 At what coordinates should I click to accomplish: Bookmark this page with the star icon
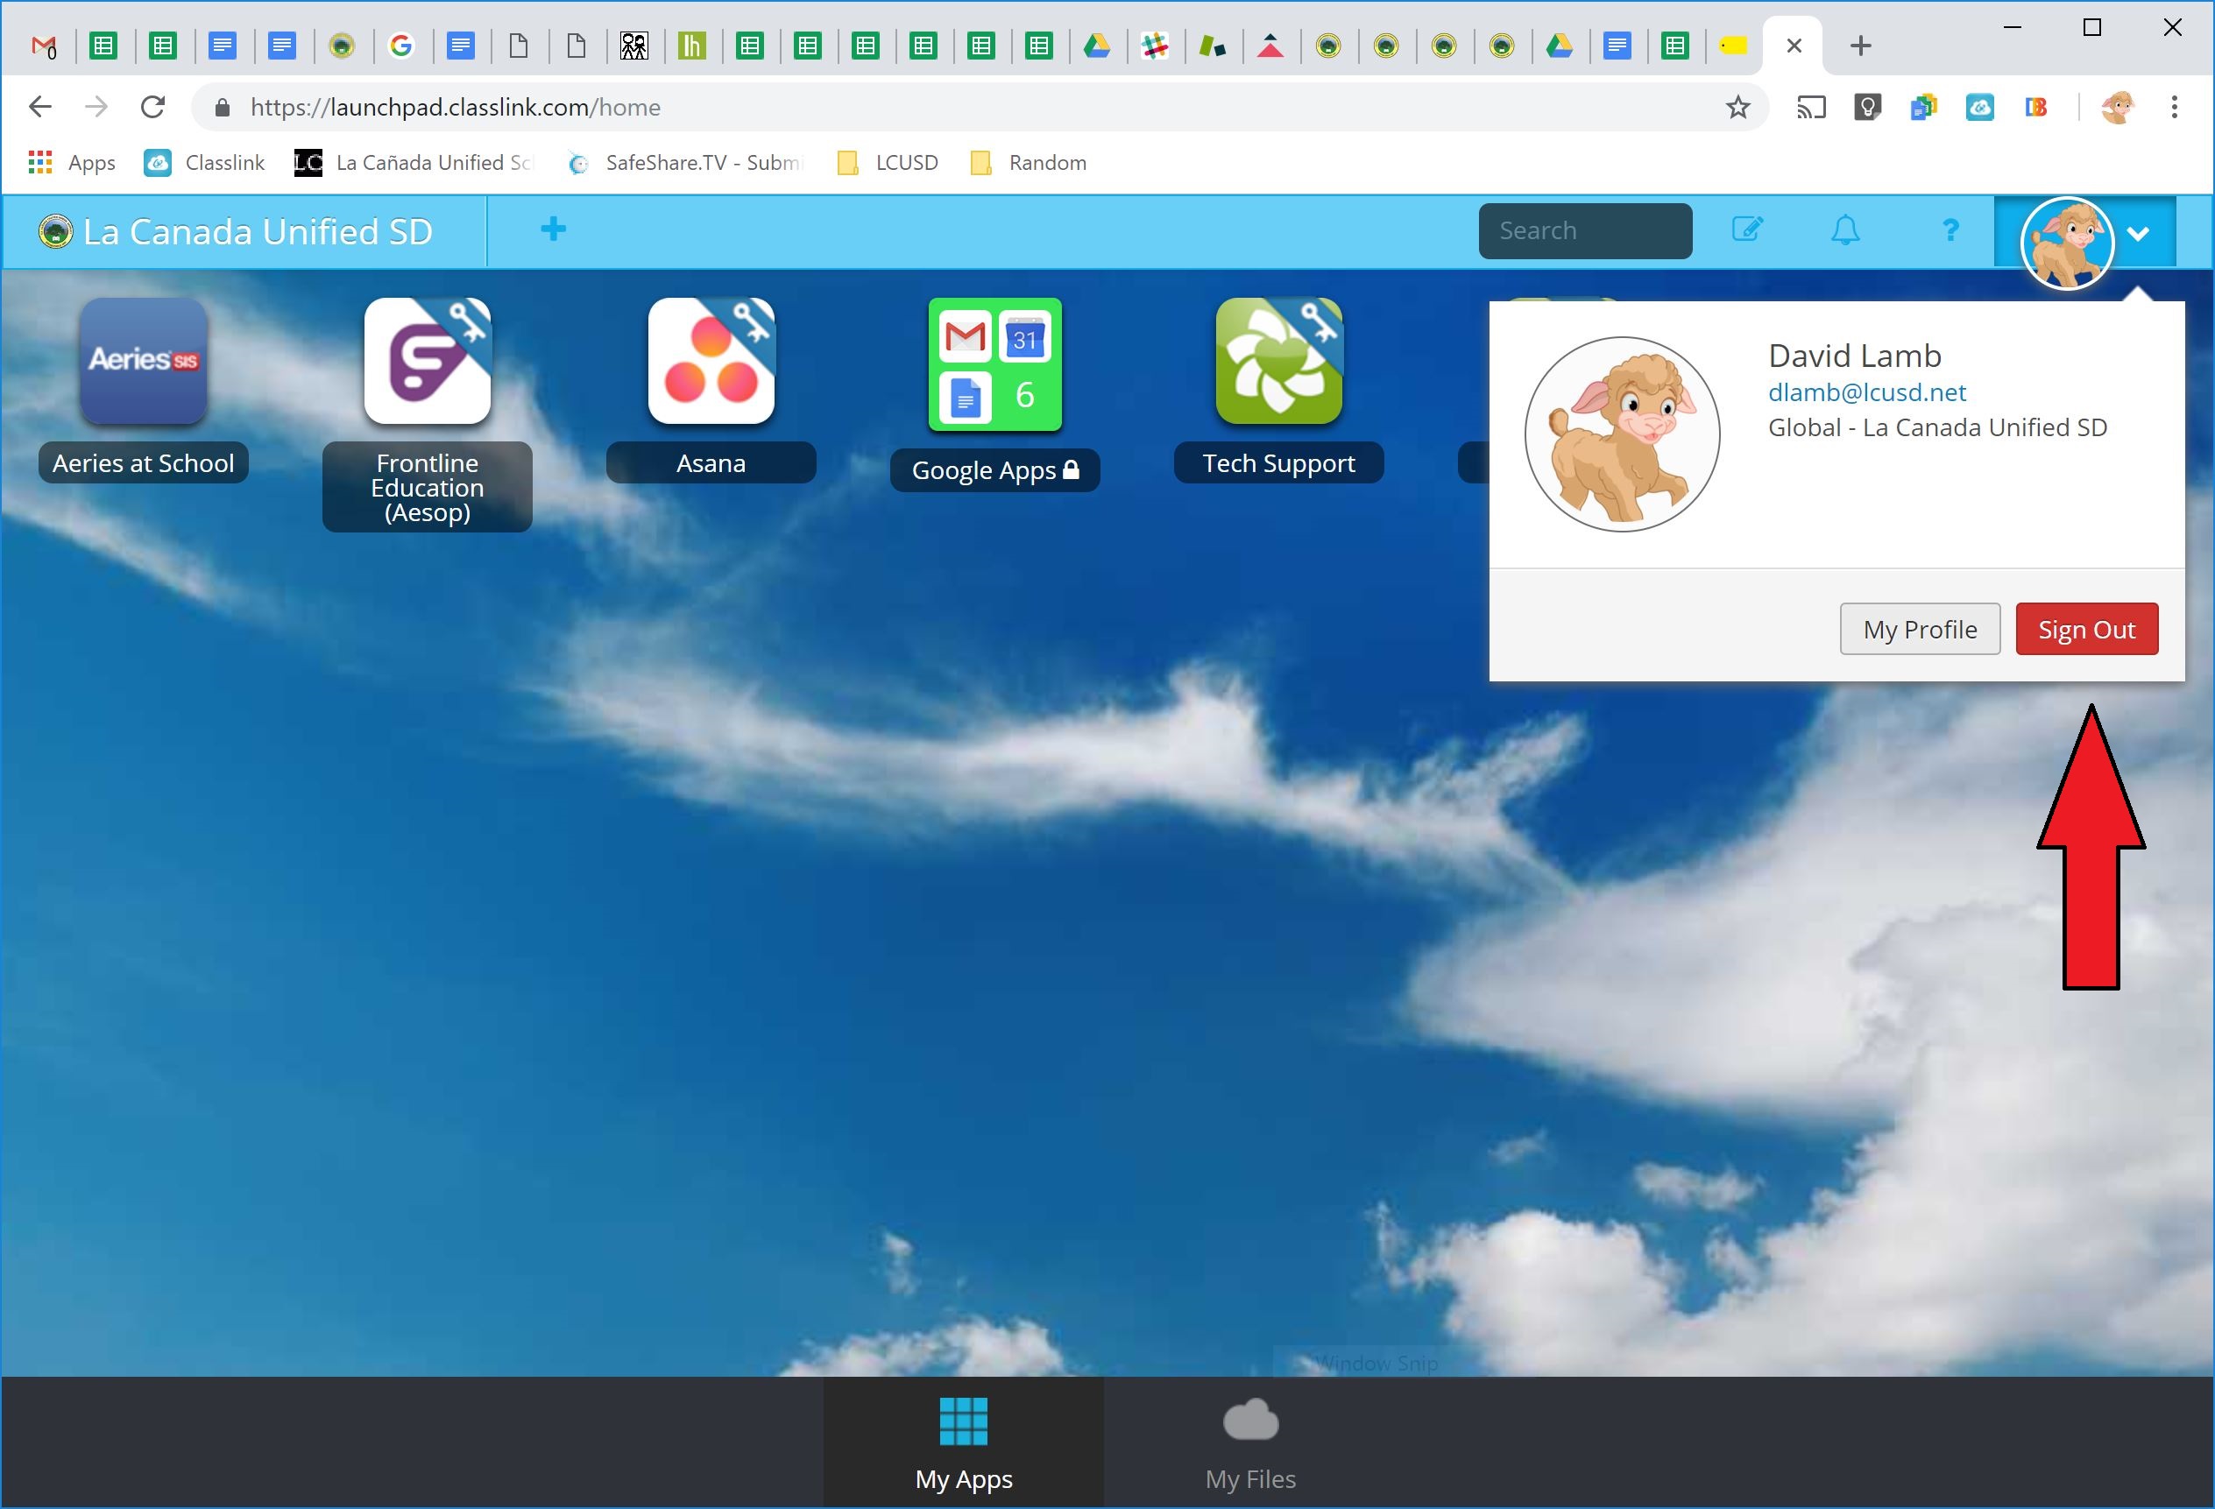[x=1738, y=107]
